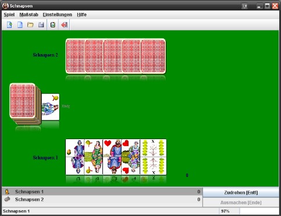Click the title bar icon left of minimize
Screen dimensions: 281x216
pos(245,6)
